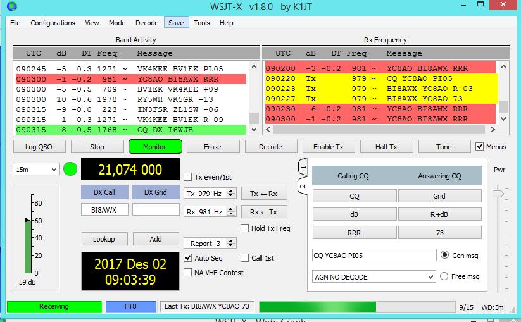Open the Mode menu

point(117,23)
